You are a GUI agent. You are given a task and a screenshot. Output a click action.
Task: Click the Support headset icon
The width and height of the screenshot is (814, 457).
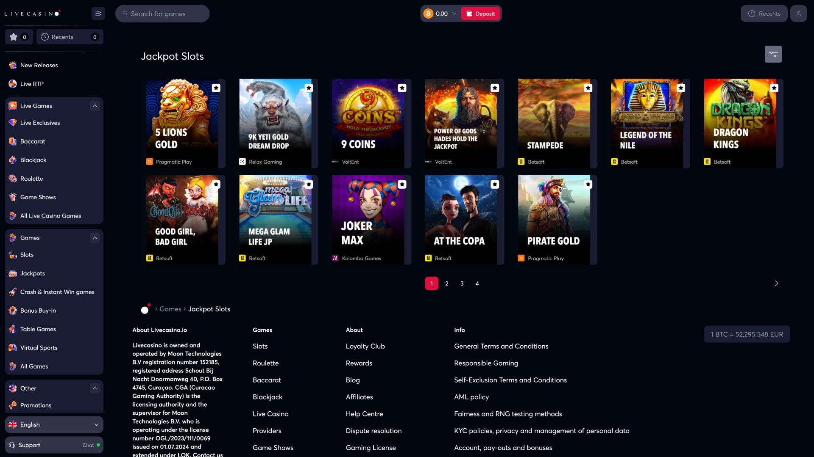pos(12,445)
